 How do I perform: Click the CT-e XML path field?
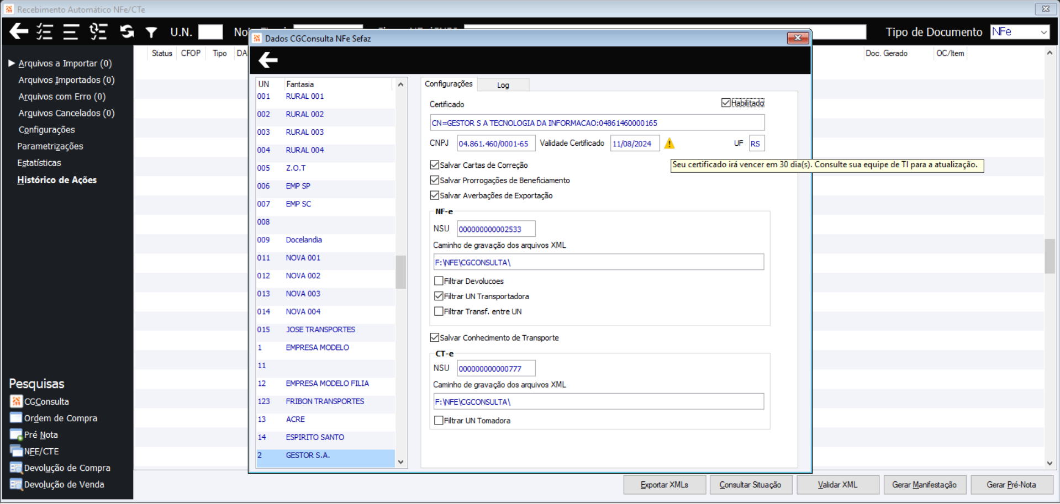tap(599, 401)
